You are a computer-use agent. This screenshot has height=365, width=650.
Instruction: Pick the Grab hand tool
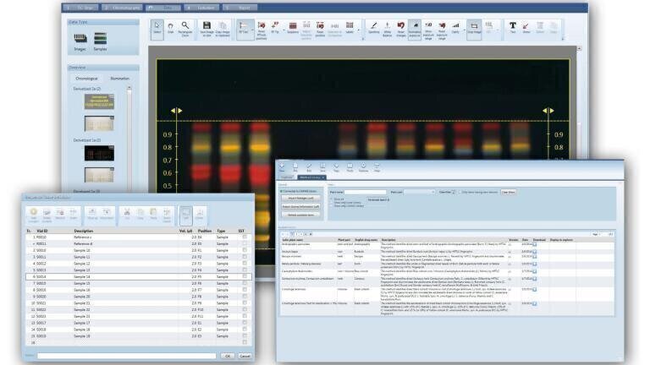(x=170, y=28)
